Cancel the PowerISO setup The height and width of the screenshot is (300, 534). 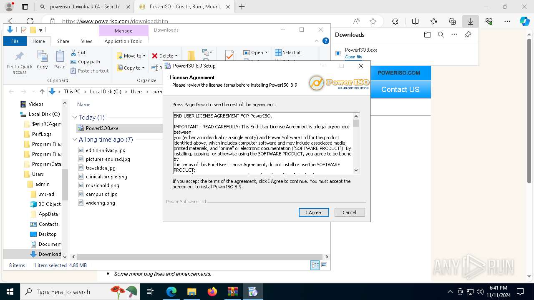(x=350, y=212)
